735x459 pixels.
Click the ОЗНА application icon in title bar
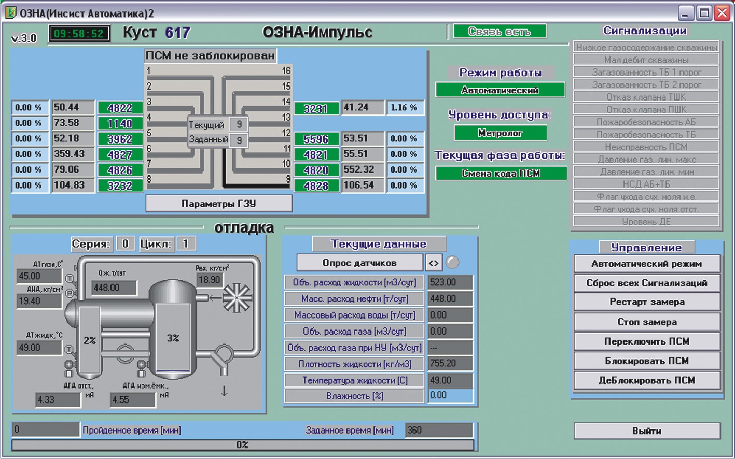point(10,13)
